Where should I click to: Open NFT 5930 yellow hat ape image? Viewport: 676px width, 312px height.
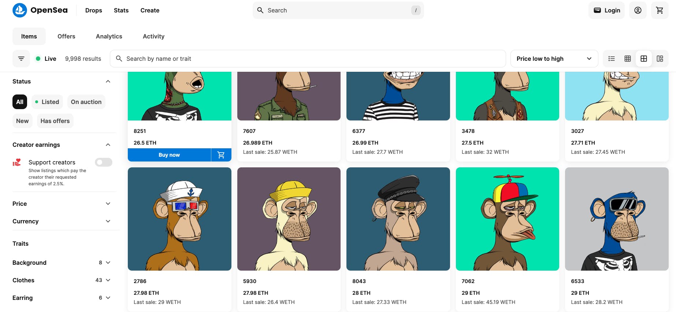click(289, 219)
